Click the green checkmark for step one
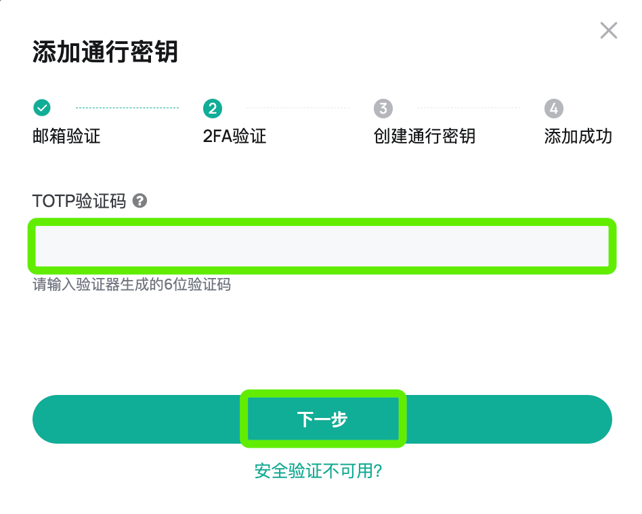642x514 pixels. pos(42,108)
